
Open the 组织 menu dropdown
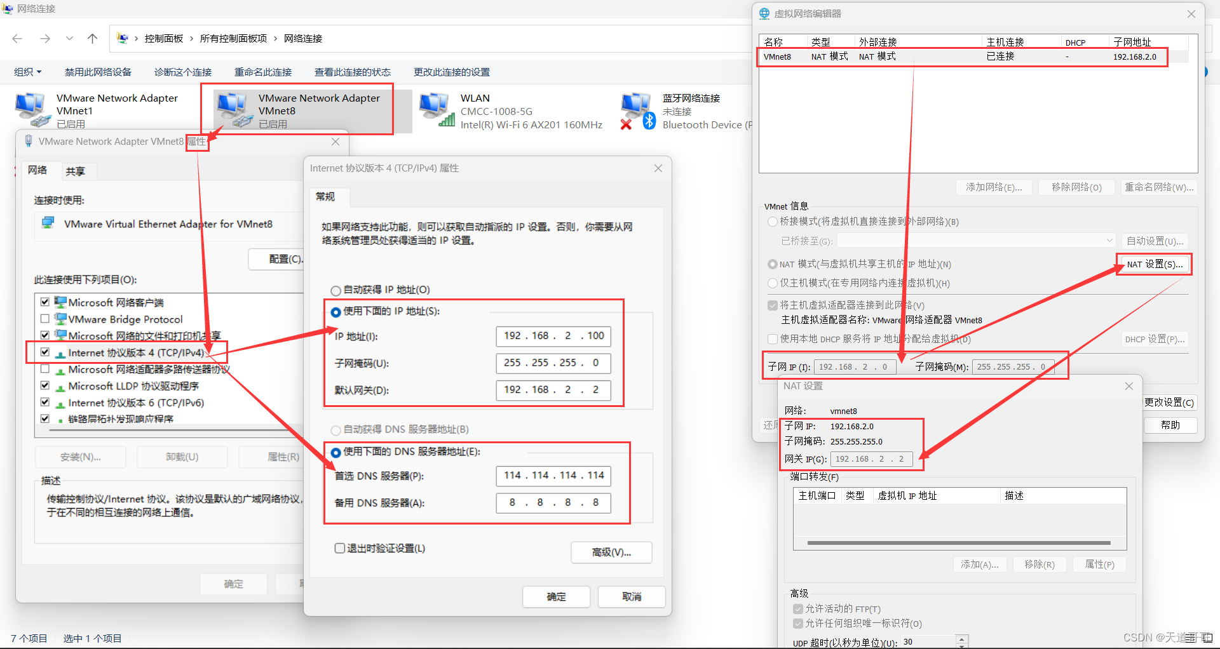[27, 72]
